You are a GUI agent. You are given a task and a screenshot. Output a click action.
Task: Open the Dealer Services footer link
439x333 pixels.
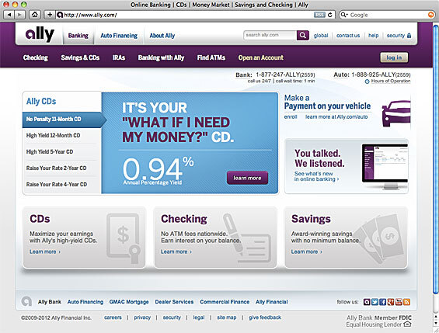point(174,302)
